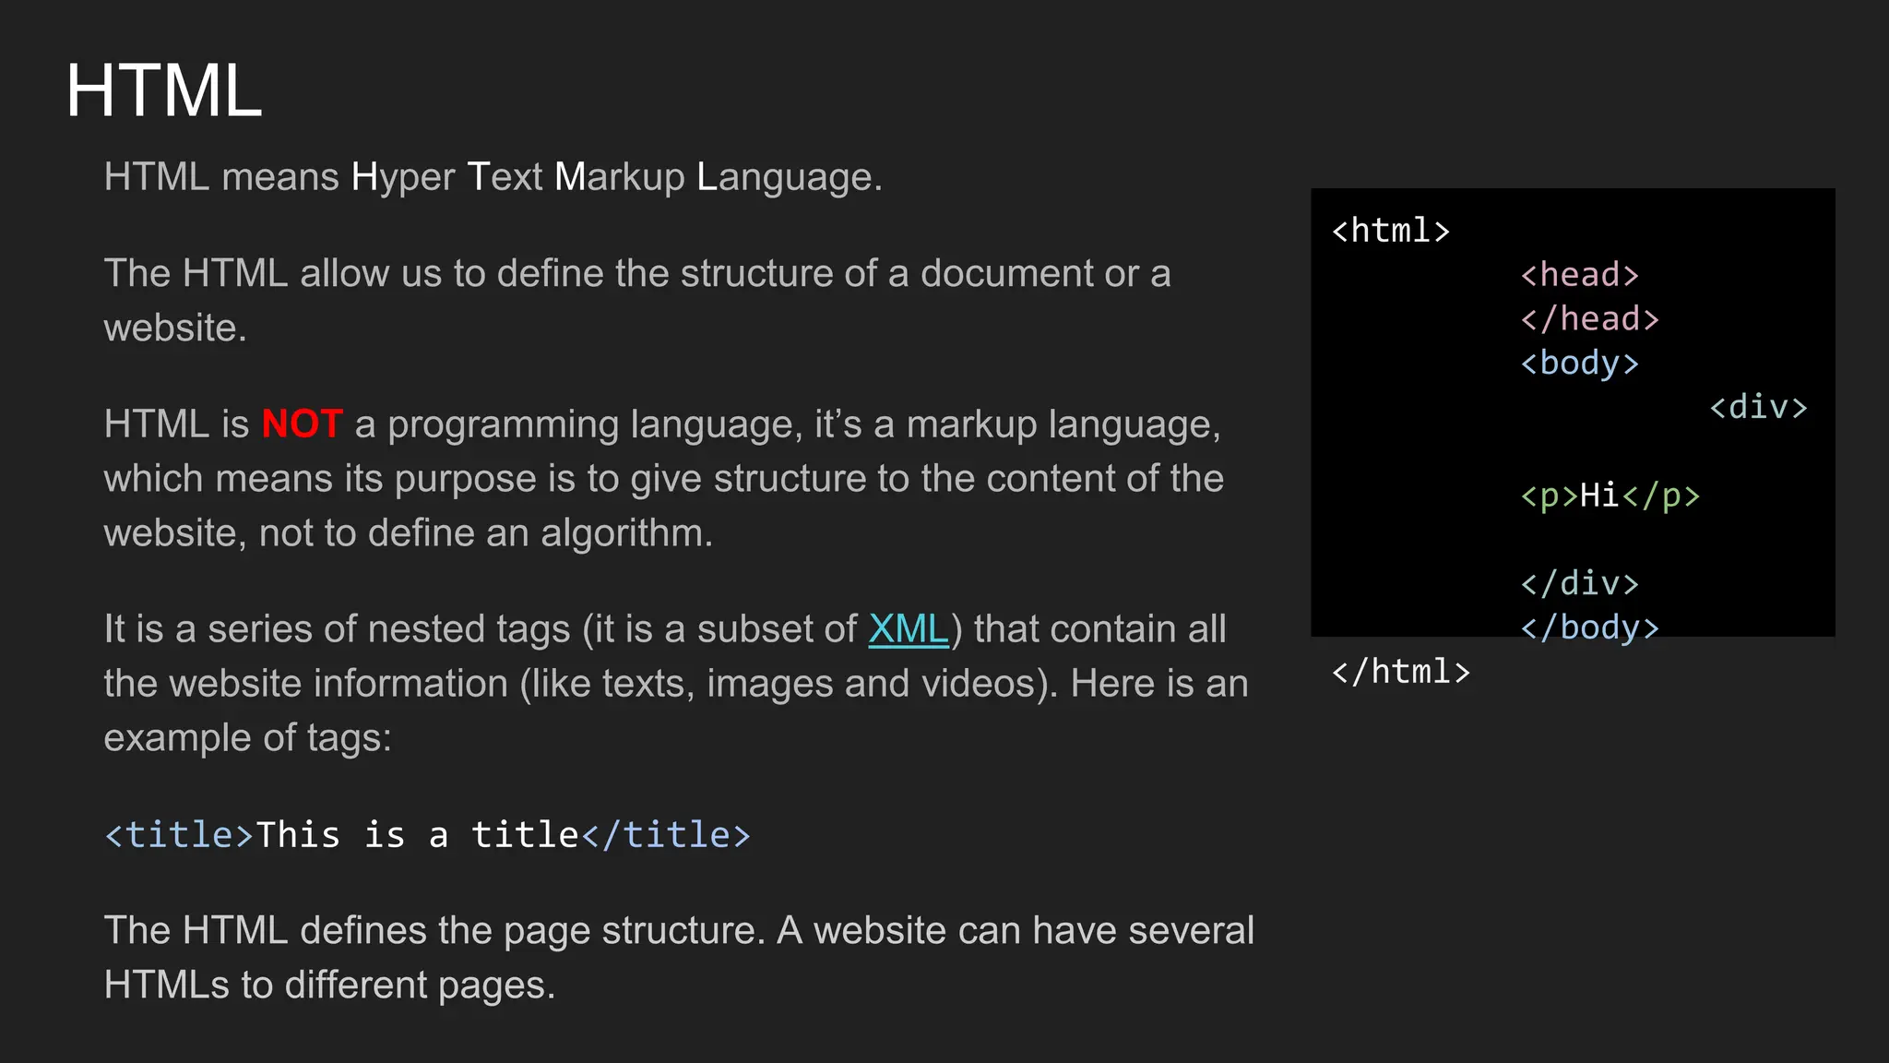Click the closing </html> tag

point(1400,672)
